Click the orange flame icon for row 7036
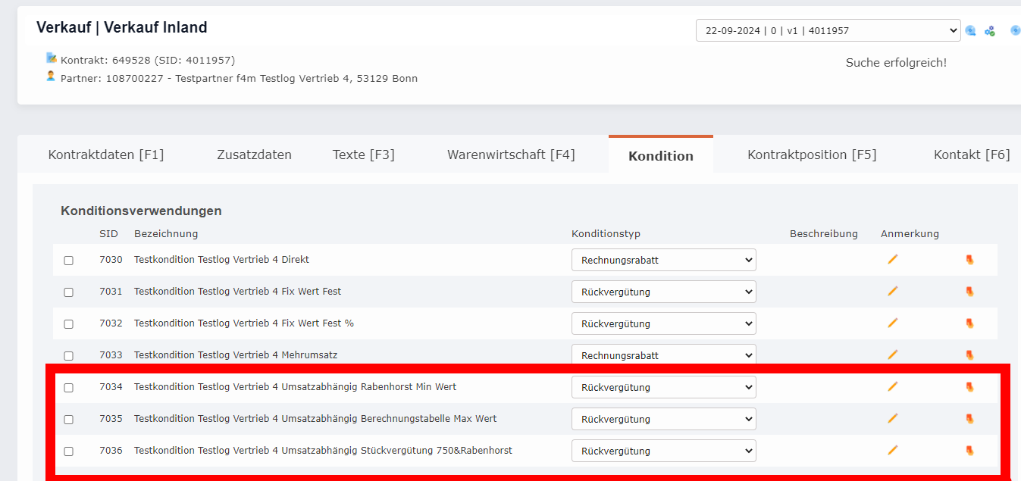 pyautogui.click(x=969, y=450)
